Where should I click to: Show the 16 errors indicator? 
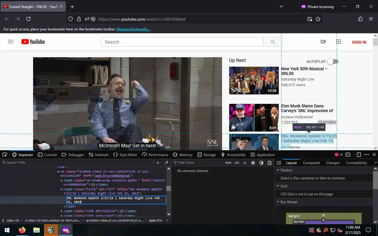coord(339,155)
